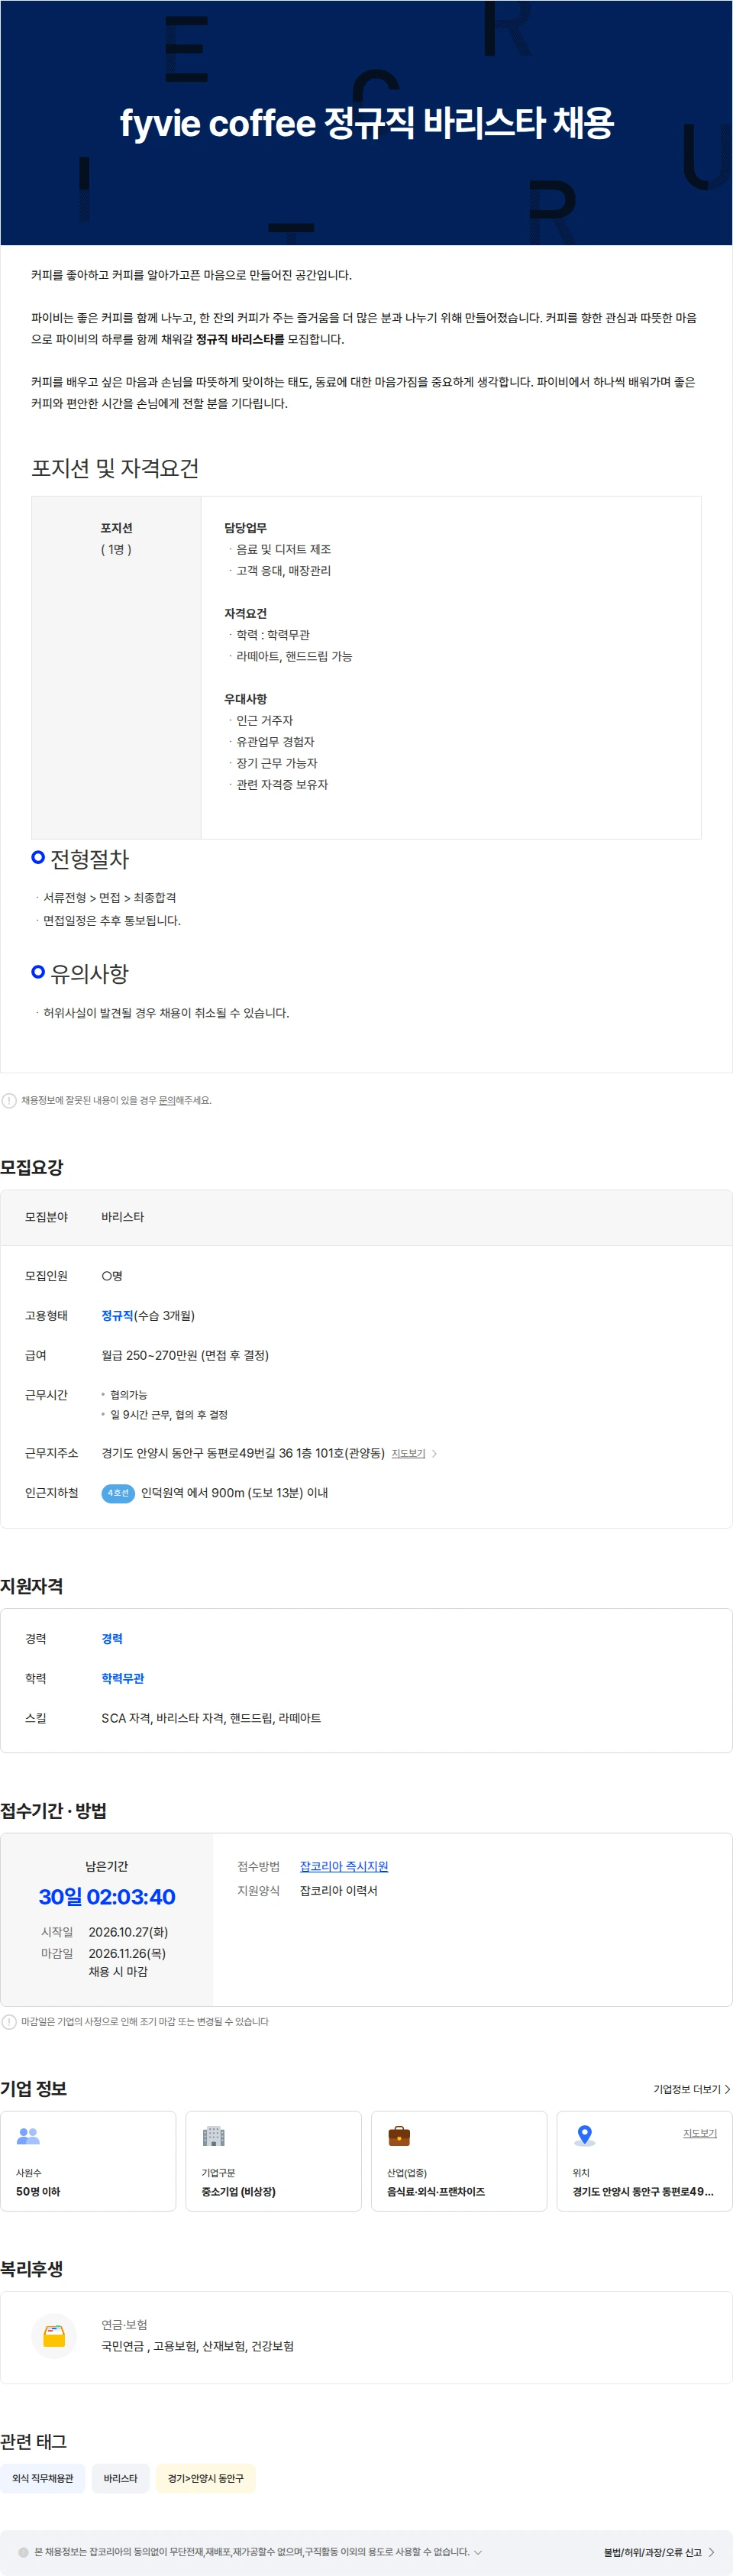Click the blue 학력무관 text
733x2576 pixels.
(x=123, y=1678)
